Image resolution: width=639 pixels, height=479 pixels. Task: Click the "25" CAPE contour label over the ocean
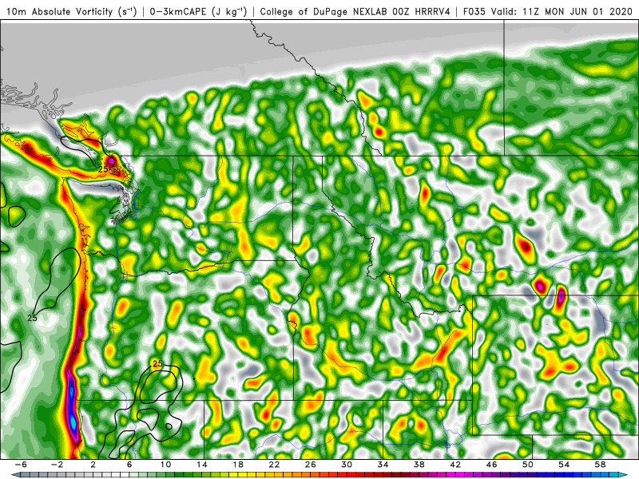coord(33,317)
